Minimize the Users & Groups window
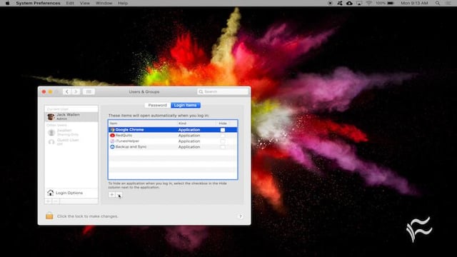The height and width of the screenshot is (257, 457). point(50,92)
